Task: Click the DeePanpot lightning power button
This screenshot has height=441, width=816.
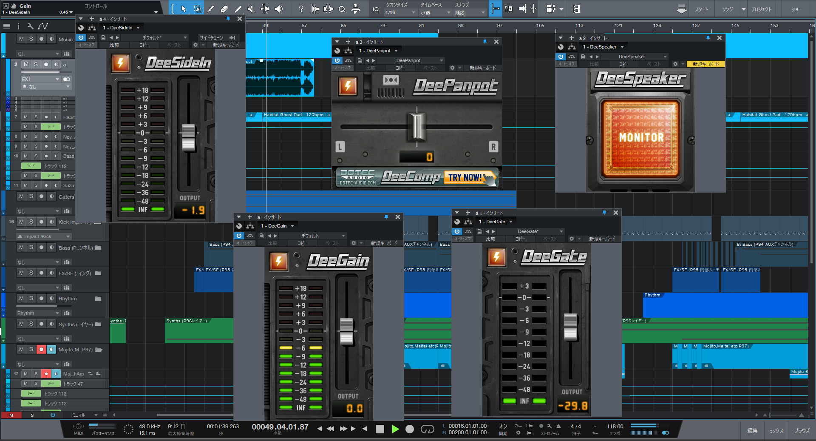Action: [348, 86]
